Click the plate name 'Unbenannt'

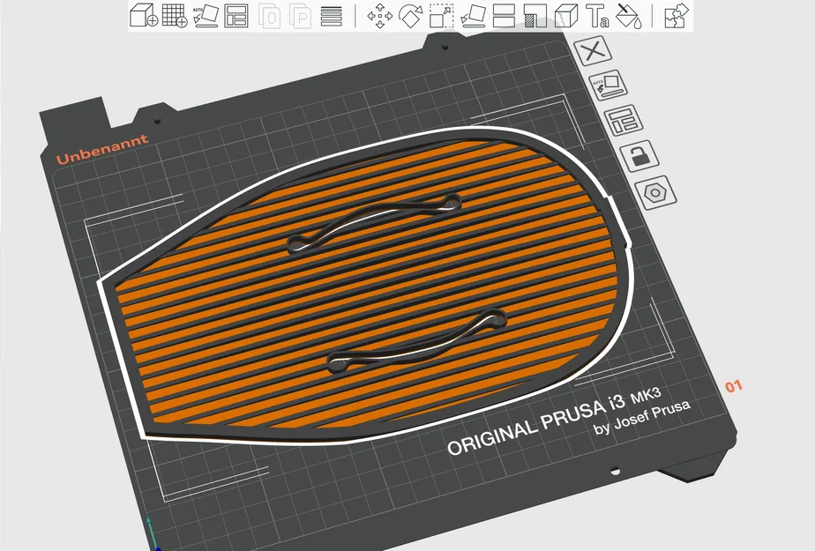pos(102,150)
